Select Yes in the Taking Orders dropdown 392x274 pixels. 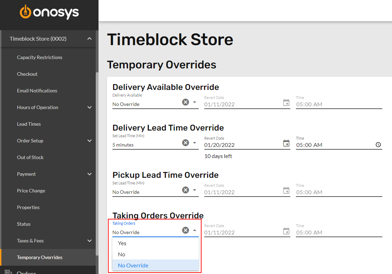[x=122, y=243]
